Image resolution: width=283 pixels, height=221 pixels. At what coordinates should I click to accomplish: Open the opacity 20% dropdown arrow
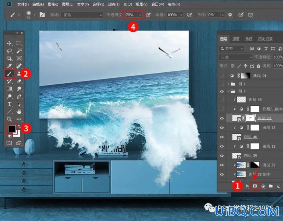coord(140,15)
